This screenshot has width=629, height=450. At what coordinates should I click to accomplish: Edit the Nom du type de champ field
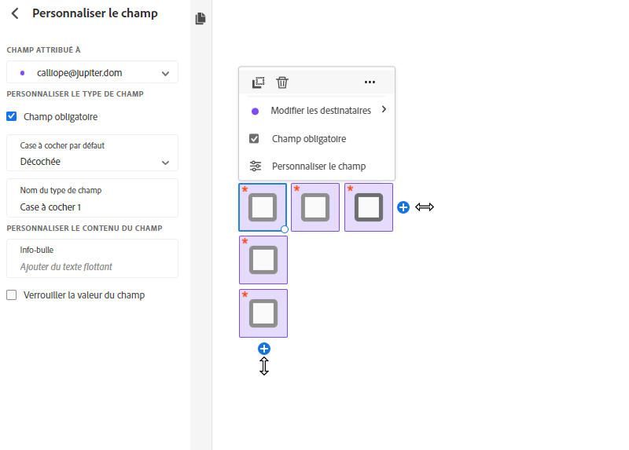pyautogui.click(x=93, y=207)
